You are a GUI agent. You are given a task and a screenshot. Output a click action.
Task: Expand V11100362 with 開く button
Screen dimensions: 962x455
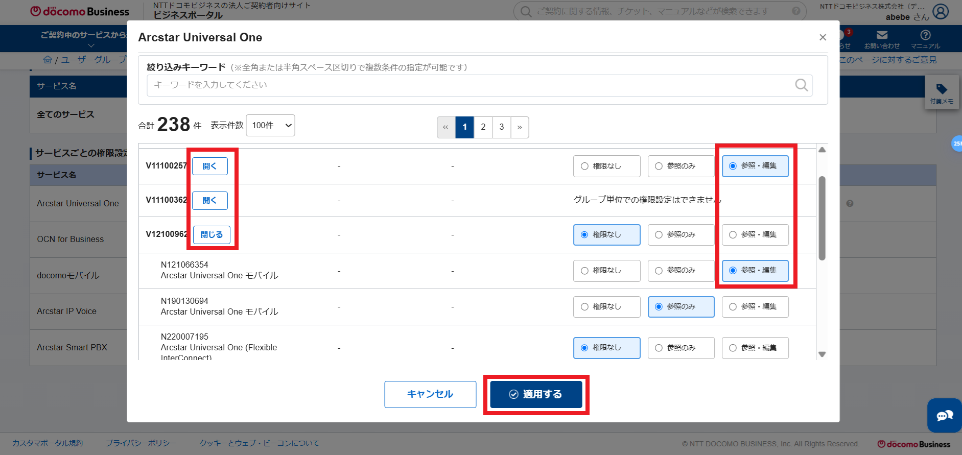click(x=210, y=201)
